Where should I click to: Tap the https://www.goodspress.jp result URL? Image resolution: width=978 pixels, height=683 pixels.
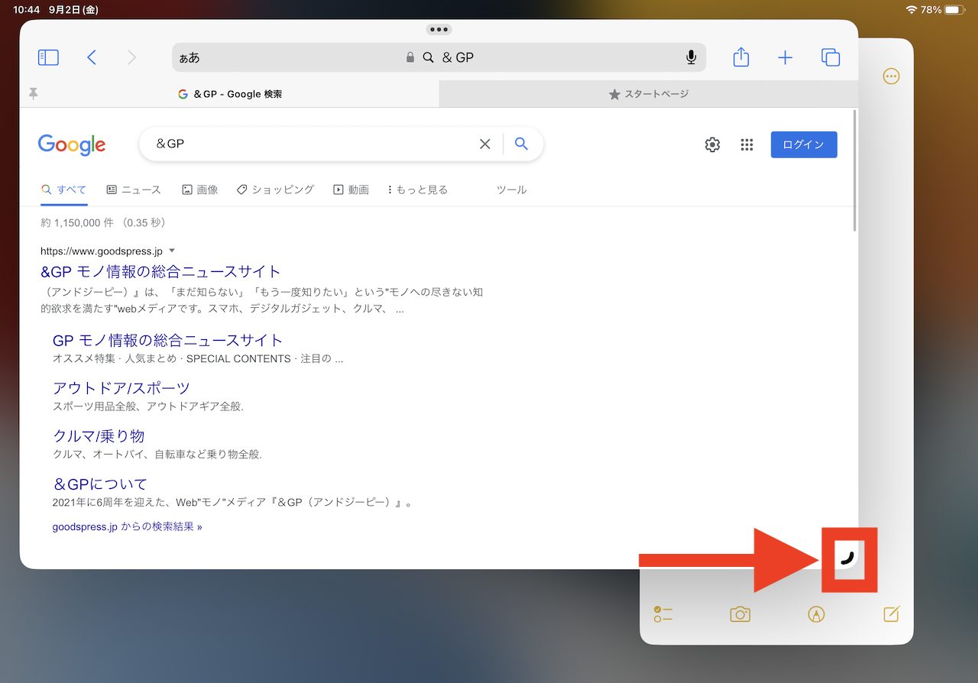102,251
